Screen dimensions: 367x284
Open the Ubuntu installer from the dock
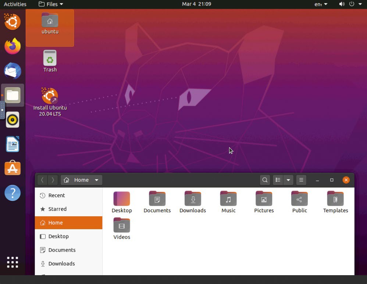tap(13, 22)
